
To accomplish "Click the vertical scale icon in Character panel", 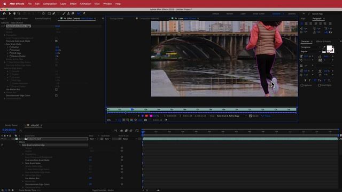I will [x=301, y=71].
